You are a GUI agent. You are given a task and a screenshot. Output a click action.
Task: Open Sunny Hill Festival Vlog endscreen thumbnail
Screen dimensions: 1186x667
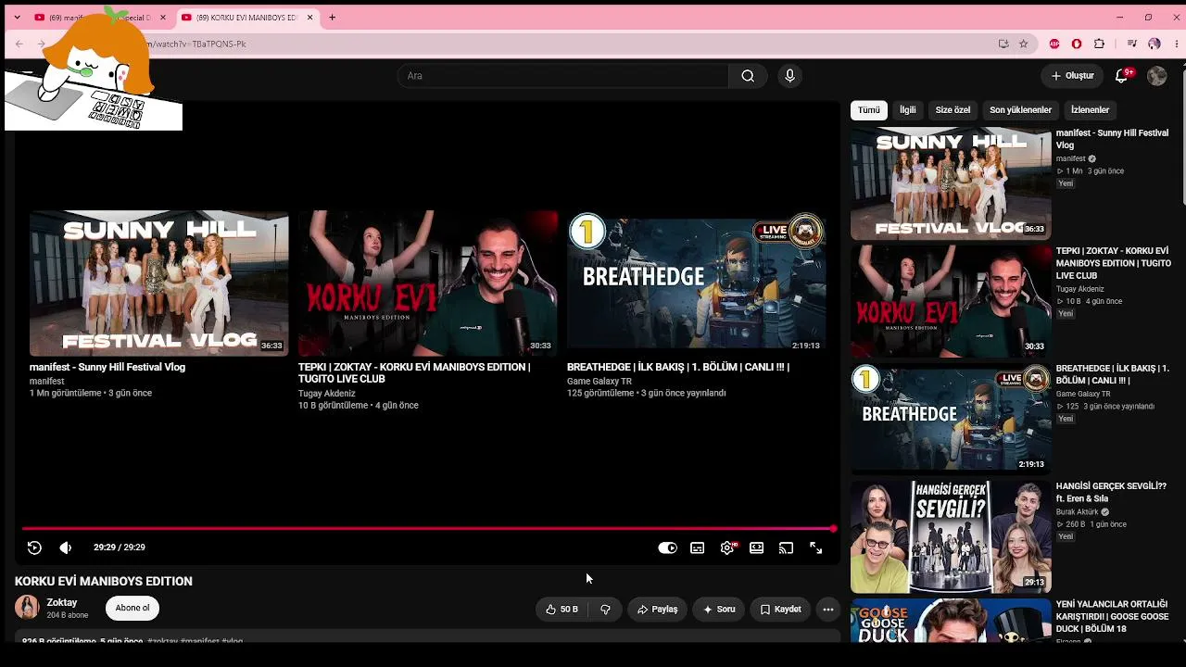tap(158, 283)
